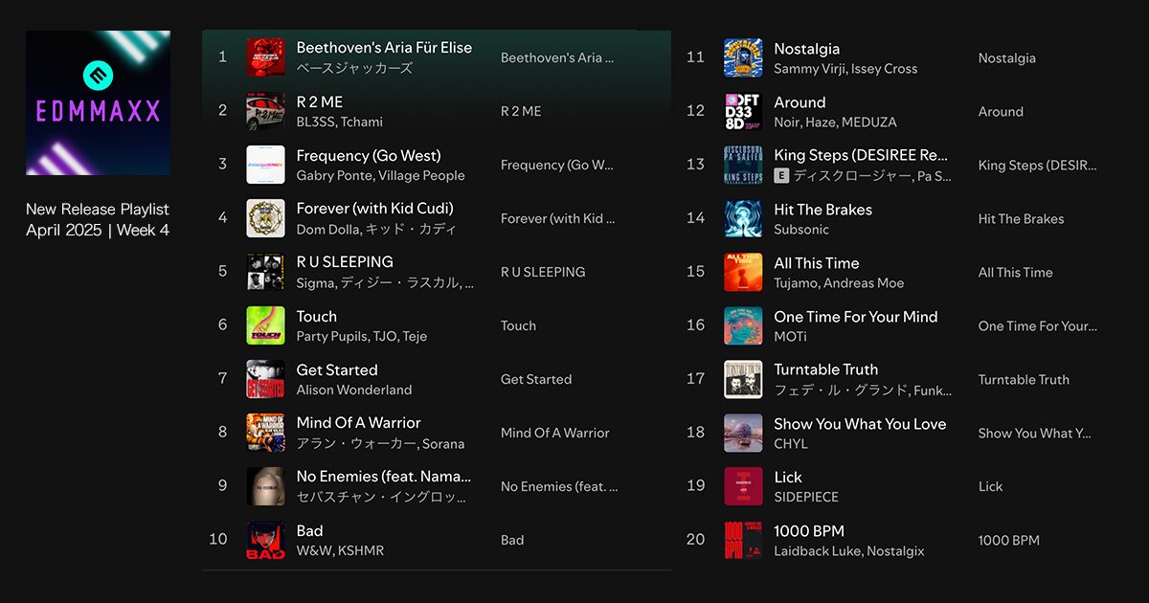Open the R 2 ME track title

320,101
